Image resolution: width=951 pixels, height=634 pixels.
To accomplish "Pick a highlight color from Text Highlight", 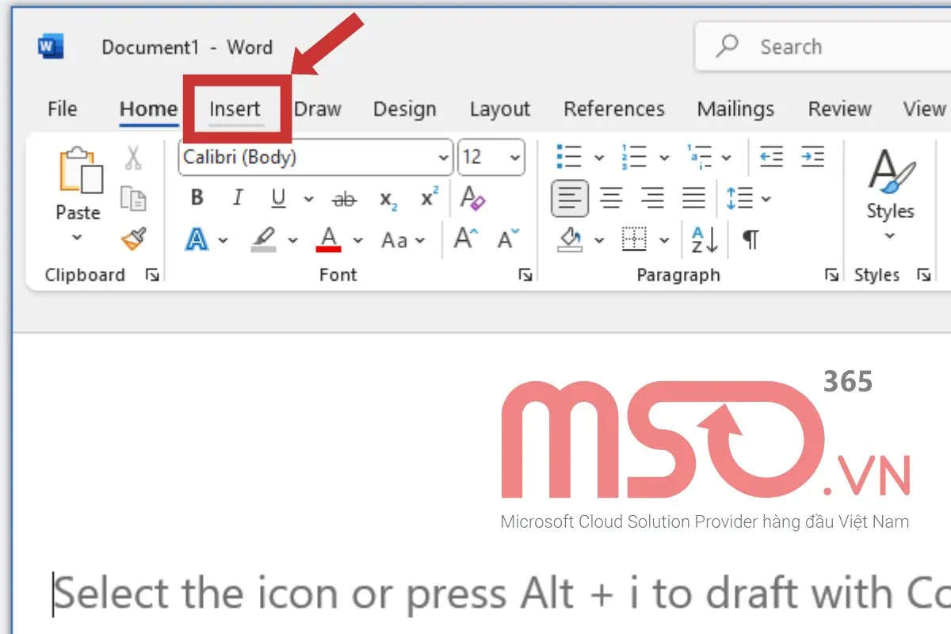I will click(294, 240).
